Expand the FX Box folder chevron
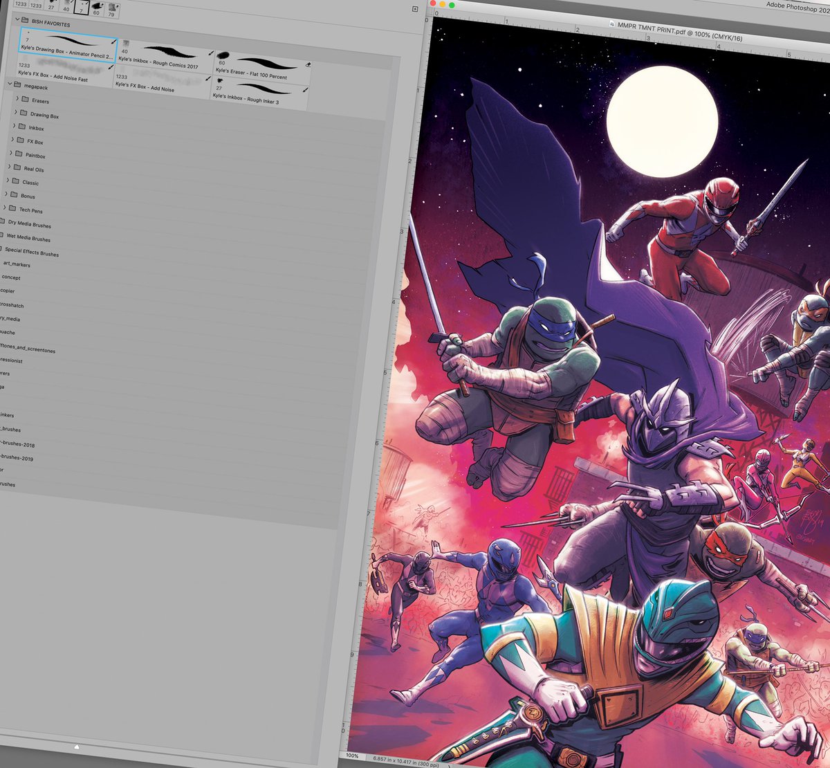Viewport: 830px width, 768px height. click(x=13, y=139)
